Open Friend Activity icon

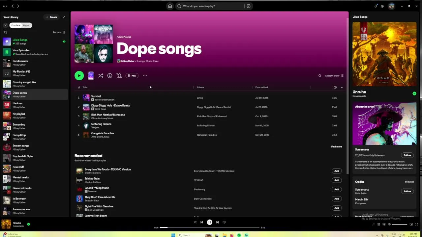[x=382, y=6]
